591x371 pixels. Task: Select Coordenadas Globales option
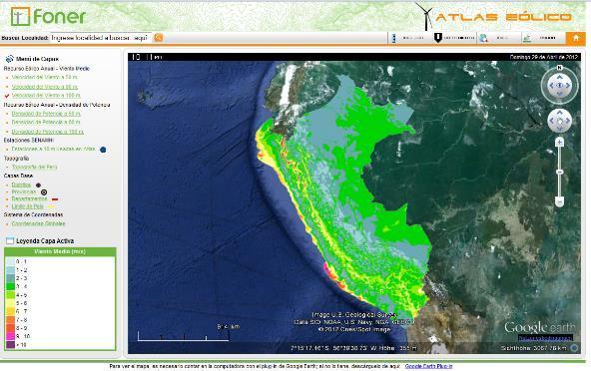coord(39,223)
